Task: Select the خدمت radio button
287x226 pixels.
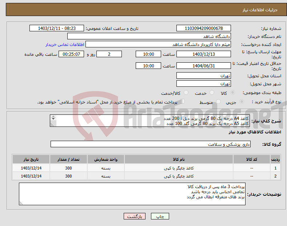Action: (212, 93)
